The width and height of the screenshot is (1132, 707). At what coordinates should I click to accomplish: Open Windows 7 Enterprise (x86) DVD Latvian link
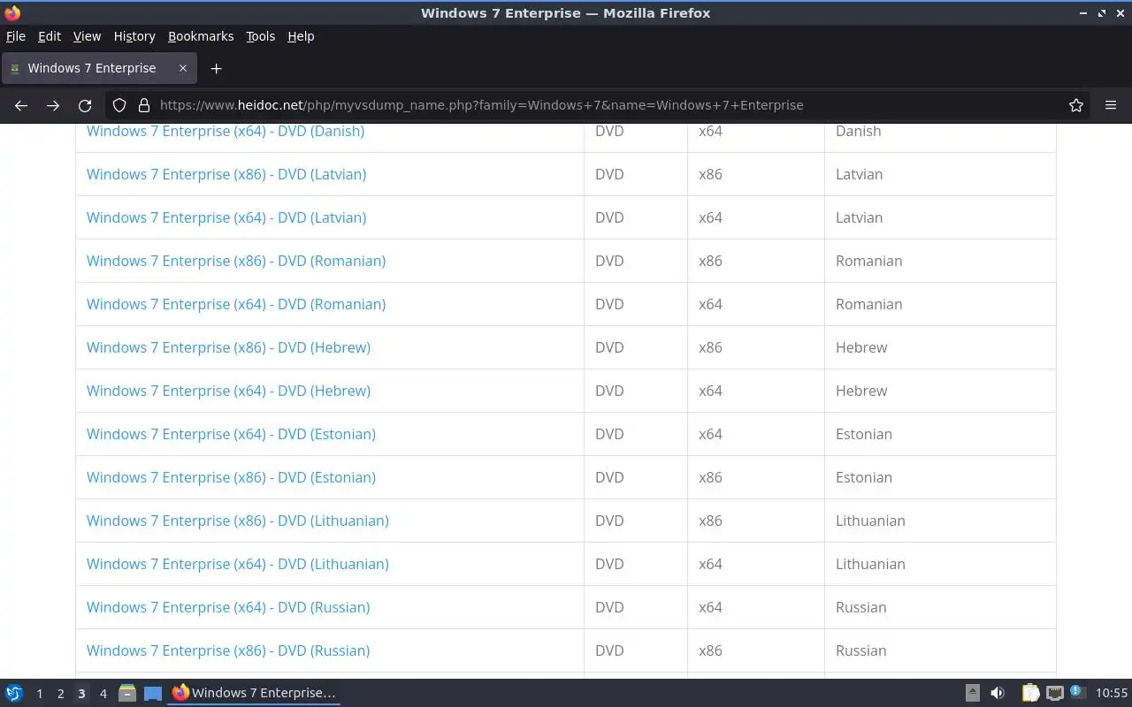pyautogui.click(x=226, y=174)
